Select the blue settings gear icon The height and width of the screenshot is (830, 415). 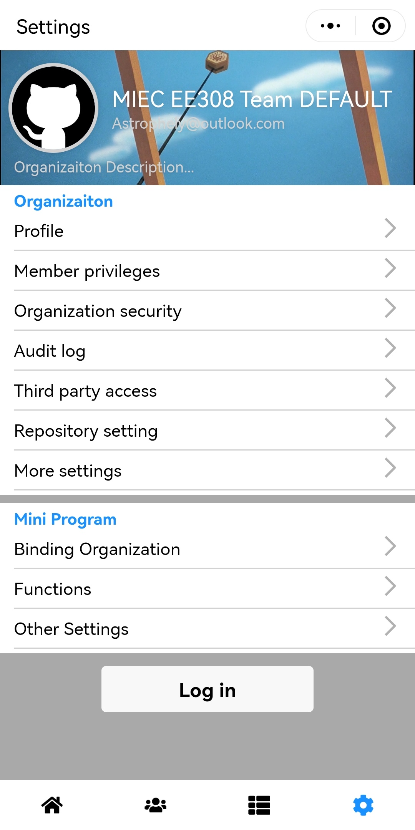[x=363, y=805]
